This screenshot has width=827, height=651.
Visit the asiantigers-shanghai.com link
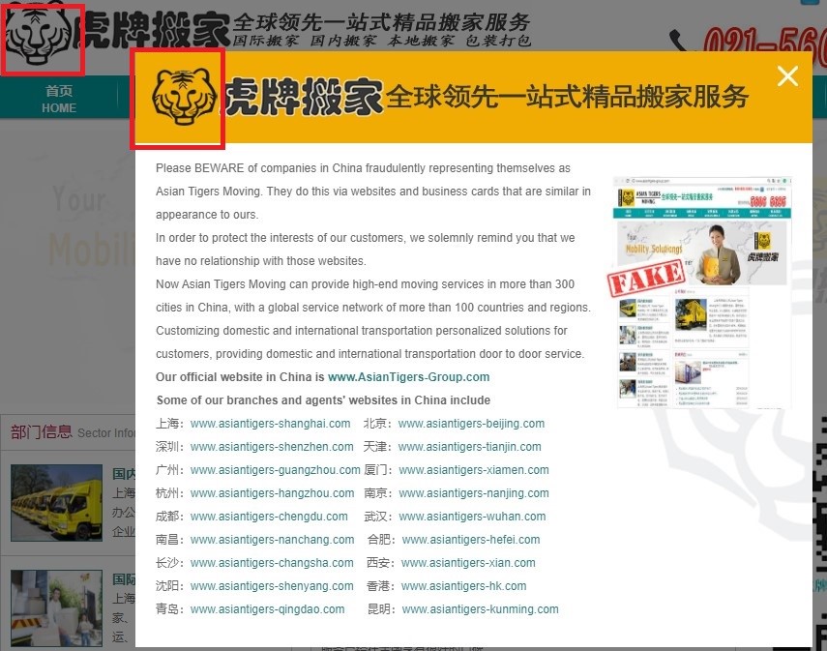(x=270, y=424)
